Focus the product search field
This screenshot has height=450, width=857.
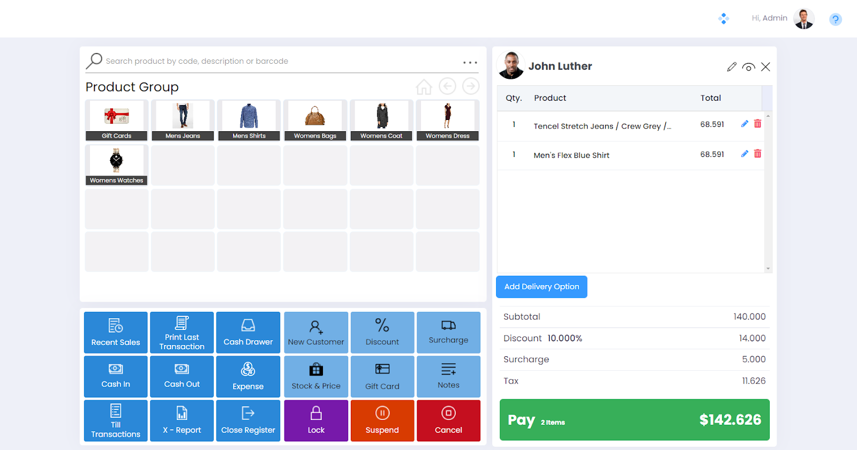click(279, 61)
